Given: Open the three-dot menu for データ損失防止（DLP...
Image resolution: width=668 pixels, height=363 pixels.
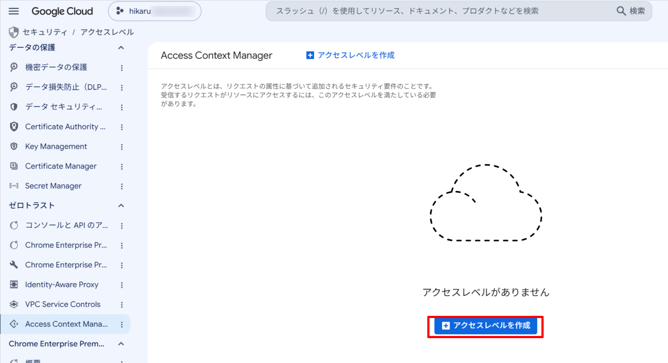Looking at the screenshot, I should coord(122,87).
